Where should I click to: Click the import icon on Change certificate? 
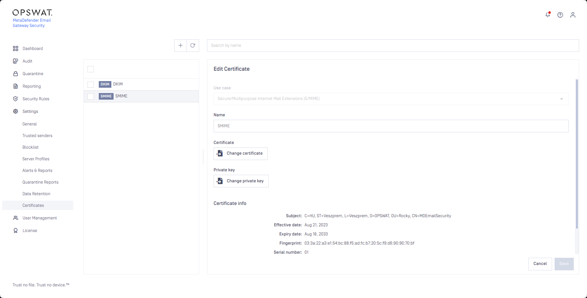pyautogui.click(x=220, y=153)
